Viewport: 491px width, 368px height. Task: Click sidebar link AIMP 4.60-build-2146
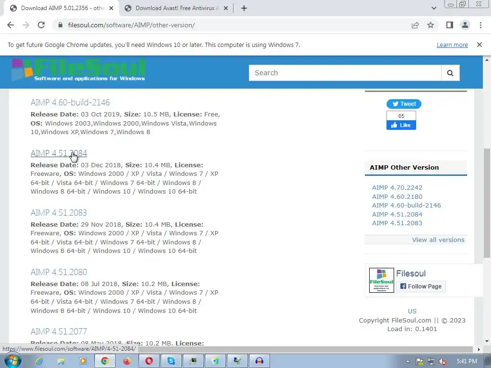tap(407, 205)
